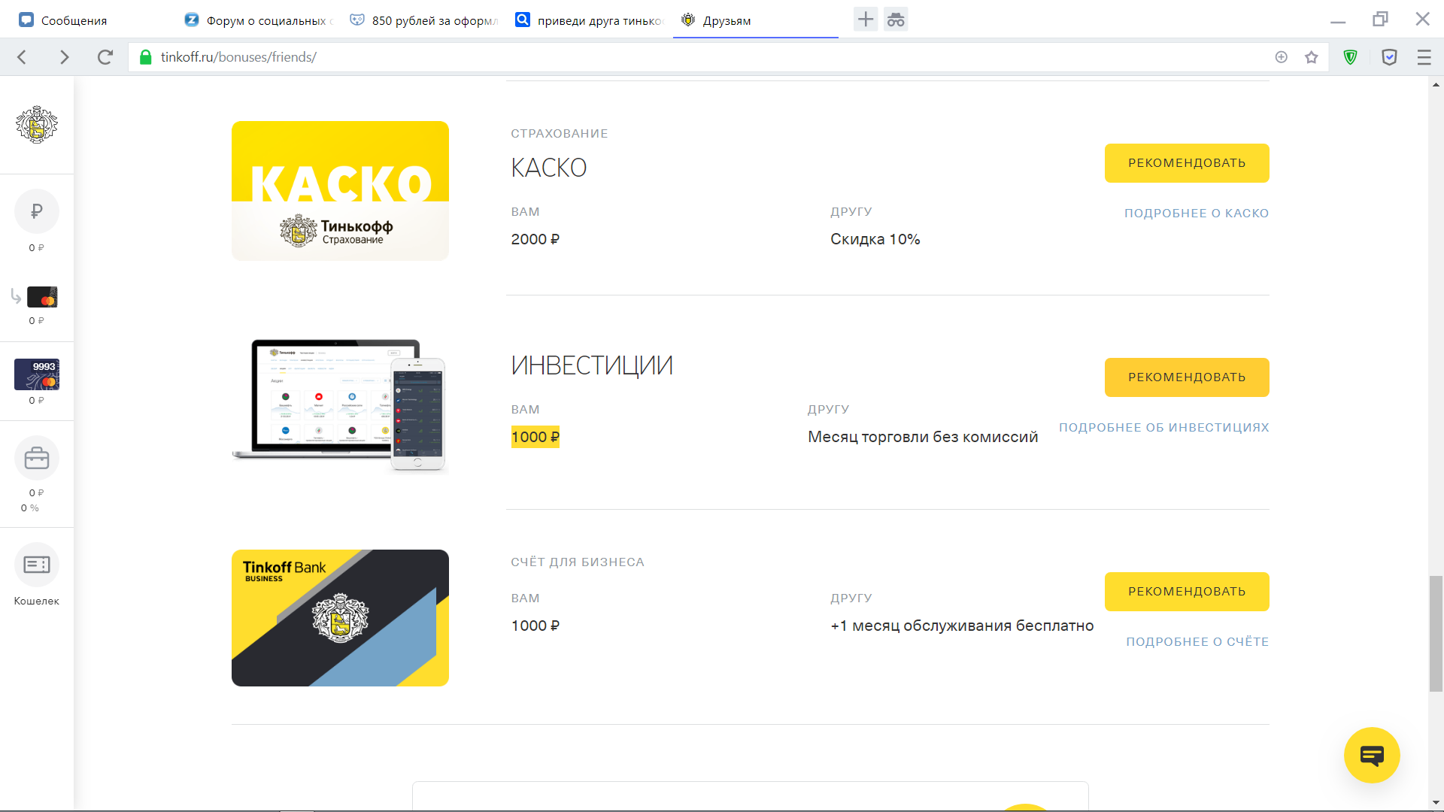Click the scrollbar up arrow
The width and height of the screenshot is (1444, 812).
click(x=1436, y=84)
